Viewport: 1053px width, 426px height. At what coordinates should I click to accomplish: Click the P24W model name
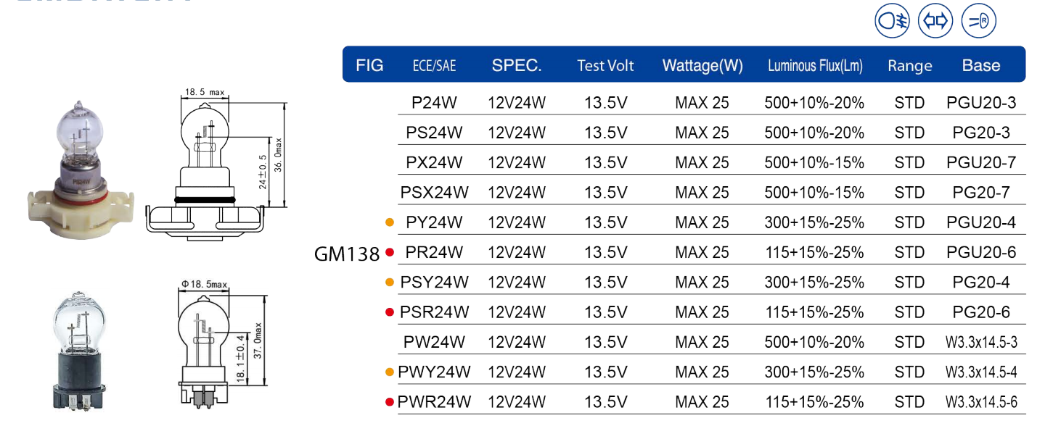click(434, 103)
